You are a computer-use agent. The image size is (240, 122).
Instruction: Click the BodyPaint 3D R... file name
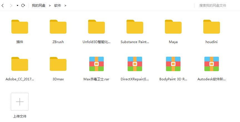point(173,79)
